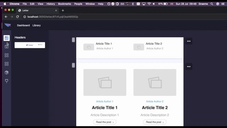Screen dimensions: 227x128
Task: Select the Headers sidebar icon
Action: pos(6,38)
